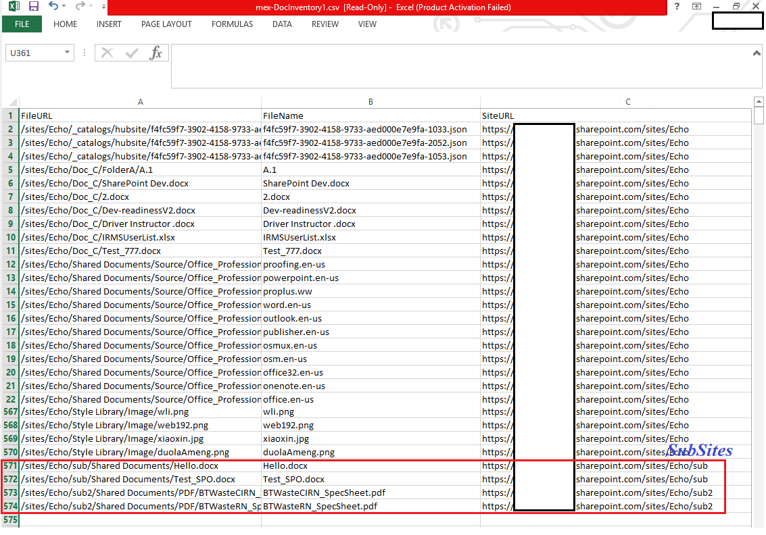Click inside the formula bar input

(461, 66)
